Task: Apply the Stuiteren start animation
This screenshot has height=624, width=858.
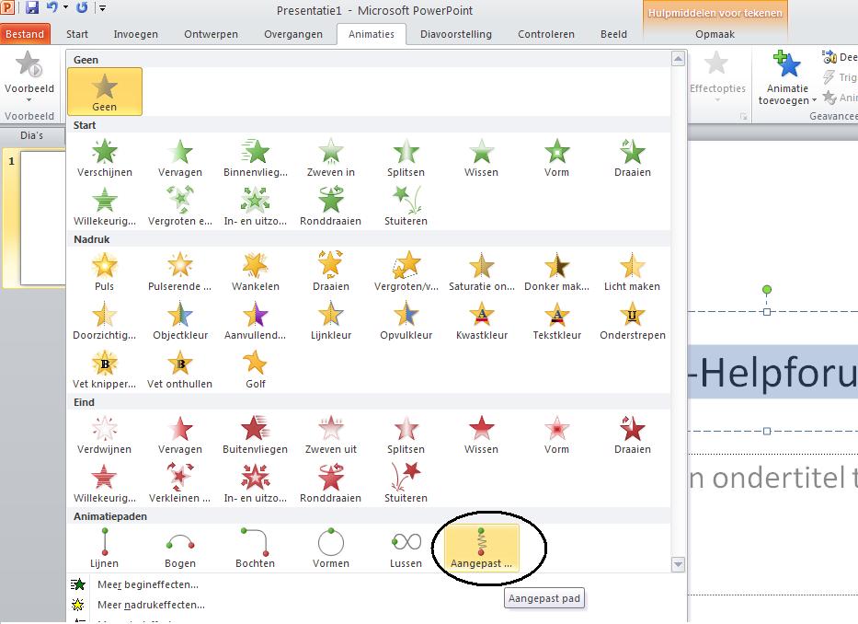Action: pyautogui.click(x=406, y=206)
